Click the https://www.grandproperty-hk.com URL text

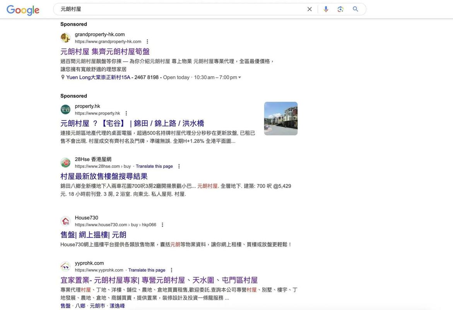(108, 41)
